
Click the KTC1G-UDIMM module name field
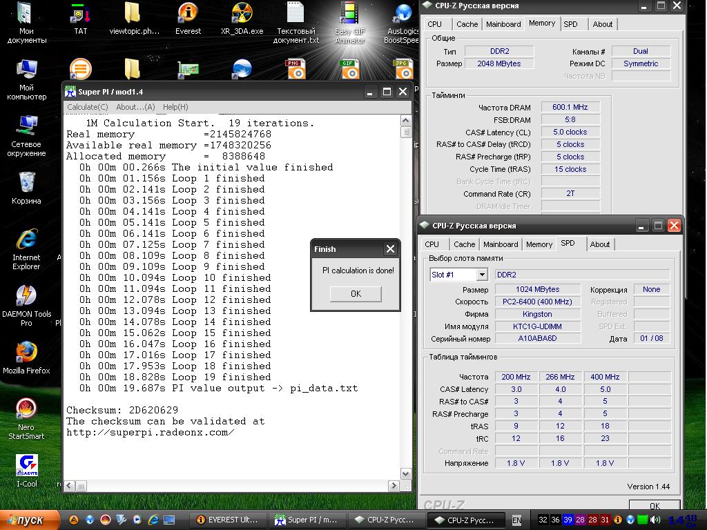pos(537,326)
